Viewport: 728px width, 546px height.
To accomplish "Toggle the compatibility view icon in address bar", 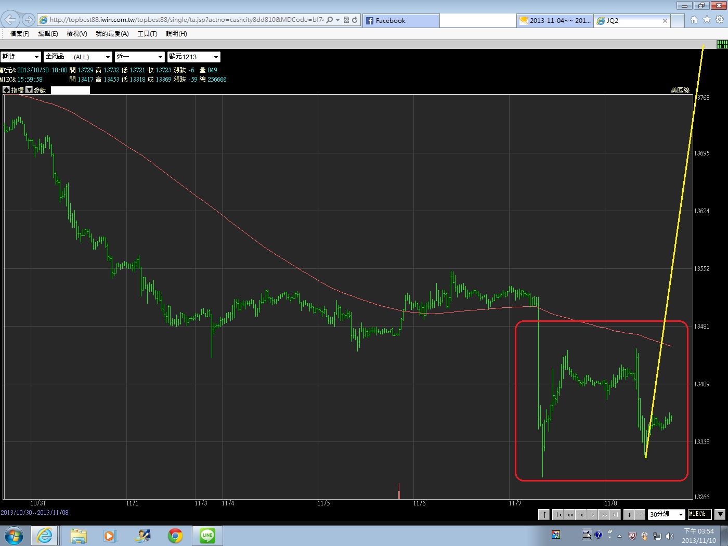I will tap(346, 20).
